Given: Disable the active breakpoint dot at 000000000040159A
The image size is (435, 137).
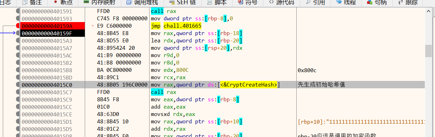Looking at the screenshot, I should (x=18, y=26).
